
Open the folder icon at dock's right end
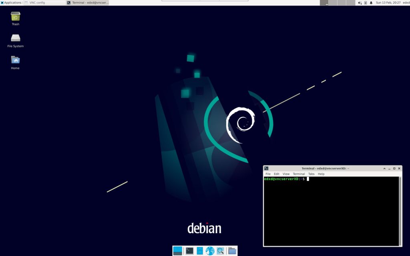[232, 251]
